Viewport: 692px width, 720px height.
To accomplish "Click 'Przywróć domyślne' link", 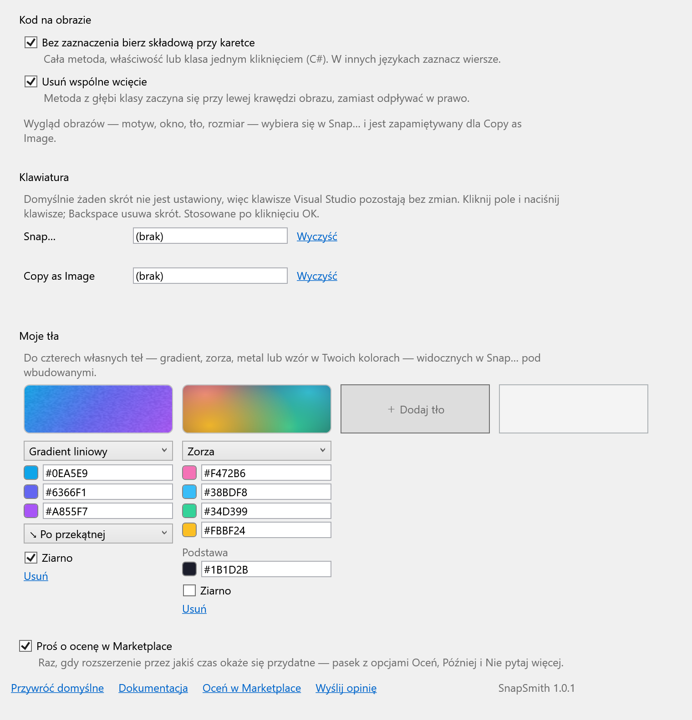I will [x=57, y=688].
